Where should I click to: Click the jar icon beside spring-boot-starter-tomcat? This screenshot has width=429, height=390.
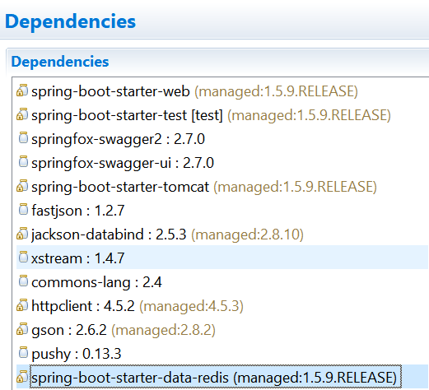(x=22, y=186)
